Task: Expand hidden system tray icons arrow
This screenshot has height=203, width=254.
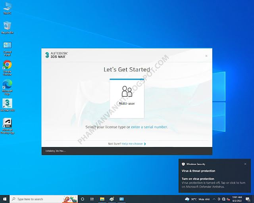Action: (214, 199)
